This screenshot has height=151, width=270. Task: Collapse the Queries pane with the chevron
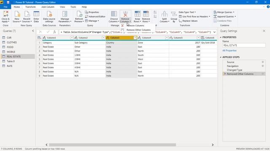[33, 31]
